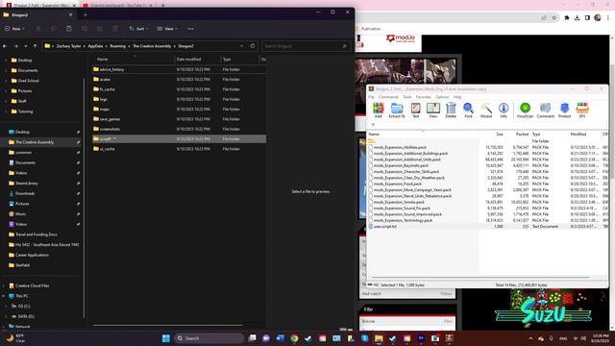
Task: Open WinRAR Favorites menu
Action: pyautogui.click(x=423, y=97)
